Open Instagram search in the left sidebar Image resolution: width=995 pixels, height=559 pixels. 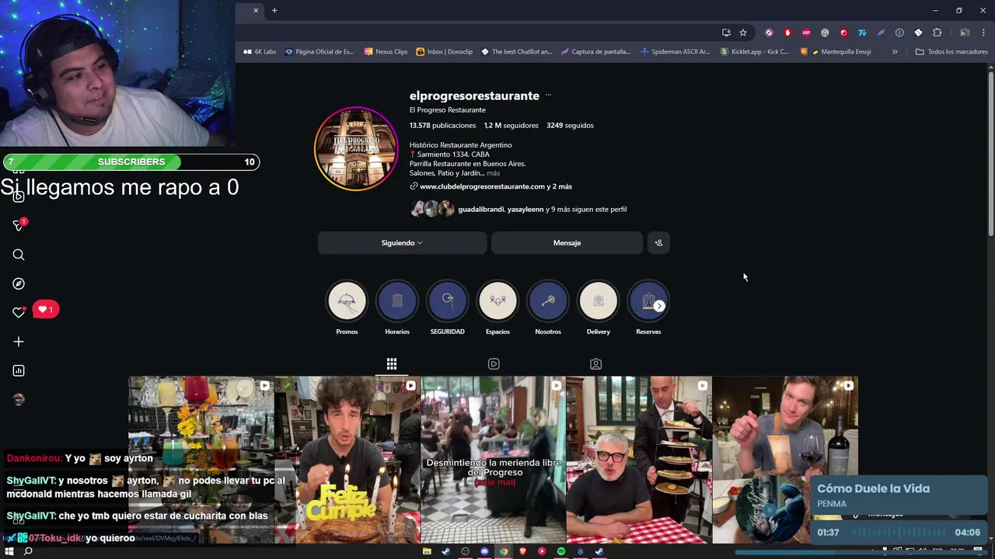pyautogui.click(x=19, y=255)
